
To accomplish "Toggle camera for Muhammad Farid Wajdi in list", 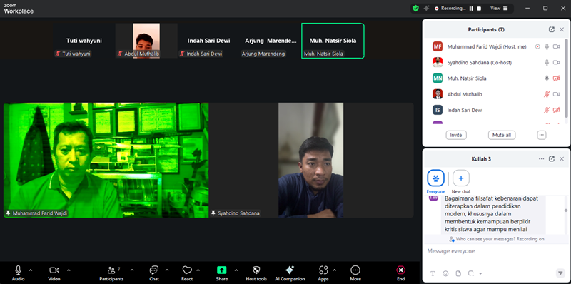I will click(556, 46).
